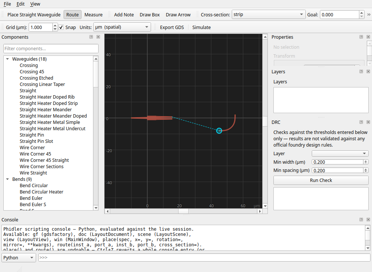Click the cyan route port marker on canvas

[219, 131]
